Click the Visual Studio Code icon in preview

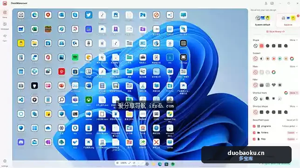pyautogui.click(x=21, y=100)
